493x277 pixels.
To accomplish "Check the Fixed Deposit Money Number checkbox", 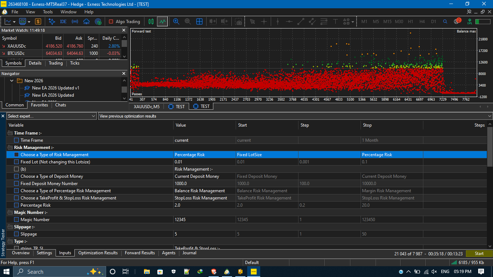I will pos(17,184).
